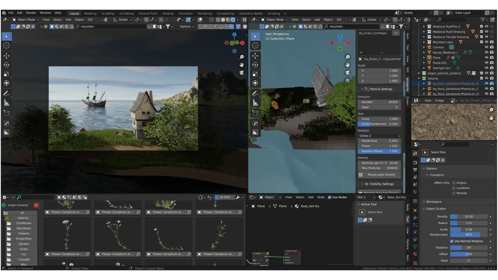Open the World properties tab
Image resolution: width=498 pixels, height=280 pixels.
click(415, 192)
